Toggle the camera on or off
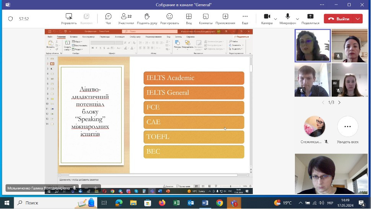 (x=267, y=18)
